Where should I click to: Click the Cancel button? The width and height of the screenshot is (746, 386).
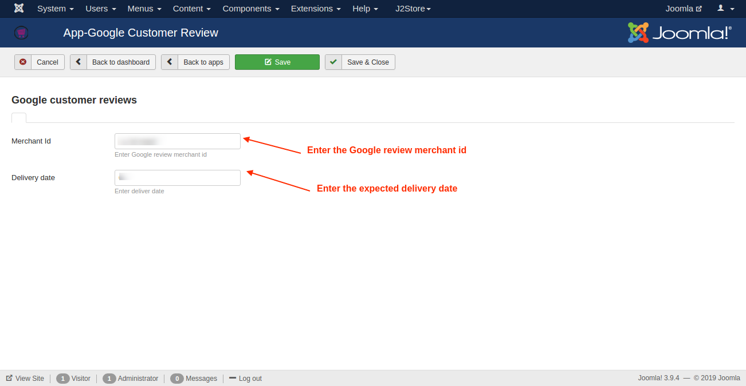point(40,62)
